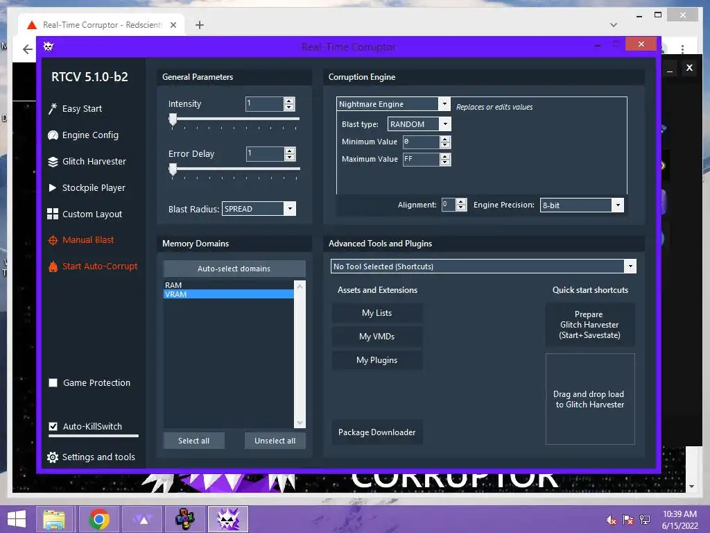Open the colorful emulator taskbar icon
Image resolution: width=710 pixels, height=533 pixels.
tap(185, 519)
